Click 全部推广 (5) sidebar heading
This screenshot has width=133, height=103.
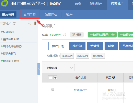tap(8, 24)
